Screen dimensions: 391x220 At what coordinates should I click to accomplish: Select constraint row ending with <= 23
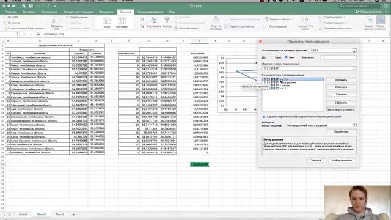tap(293, 79)
